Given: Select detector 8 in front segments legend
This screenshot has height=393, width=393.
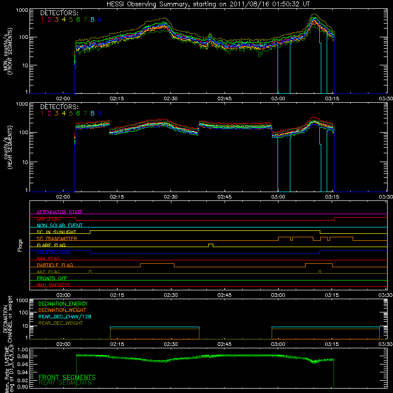Looking at the screenshot, I should tap(92, 20).
